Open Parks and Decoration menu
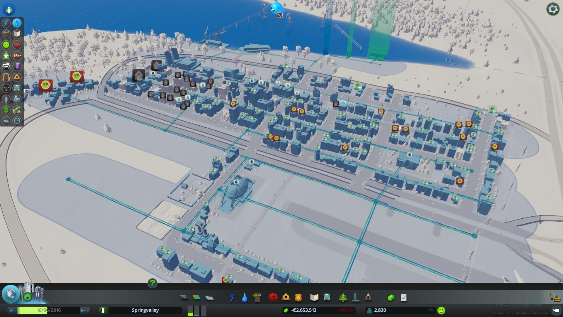 [343, 298]
